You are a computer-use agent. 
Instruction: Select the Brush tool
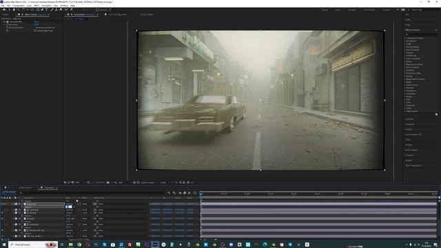coord(52,10)
